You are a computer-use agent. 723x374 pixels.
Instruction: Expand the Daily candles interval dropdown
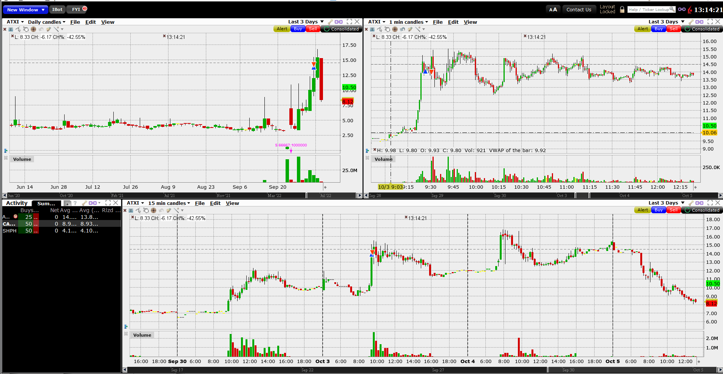pos(46,22)
